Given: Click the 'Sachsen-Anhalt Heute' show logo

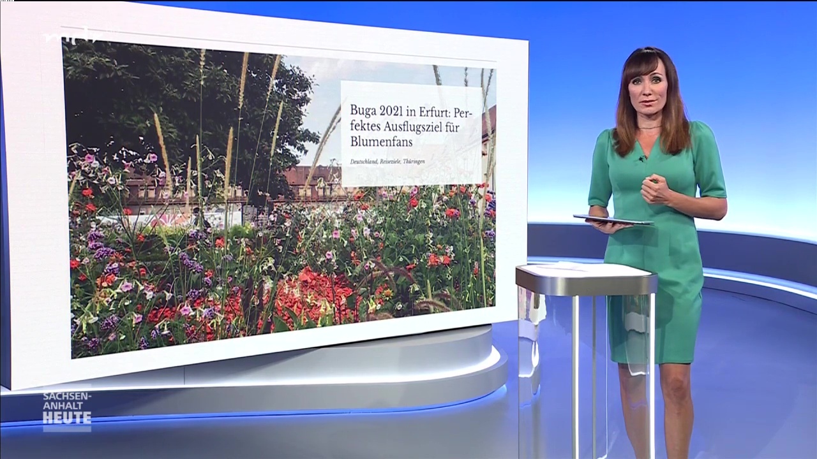Looking at the screenshot, I should 67,411.
